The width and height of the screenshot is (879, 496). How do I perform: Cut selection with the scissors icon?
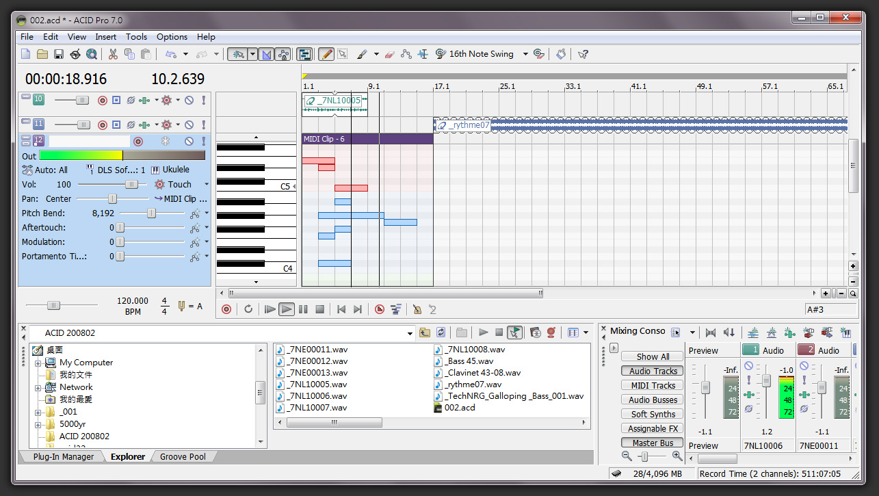point(113,54)
